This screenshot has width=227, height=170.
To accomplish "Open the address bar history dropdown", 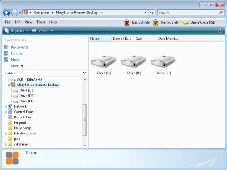I will click(146, 12).
